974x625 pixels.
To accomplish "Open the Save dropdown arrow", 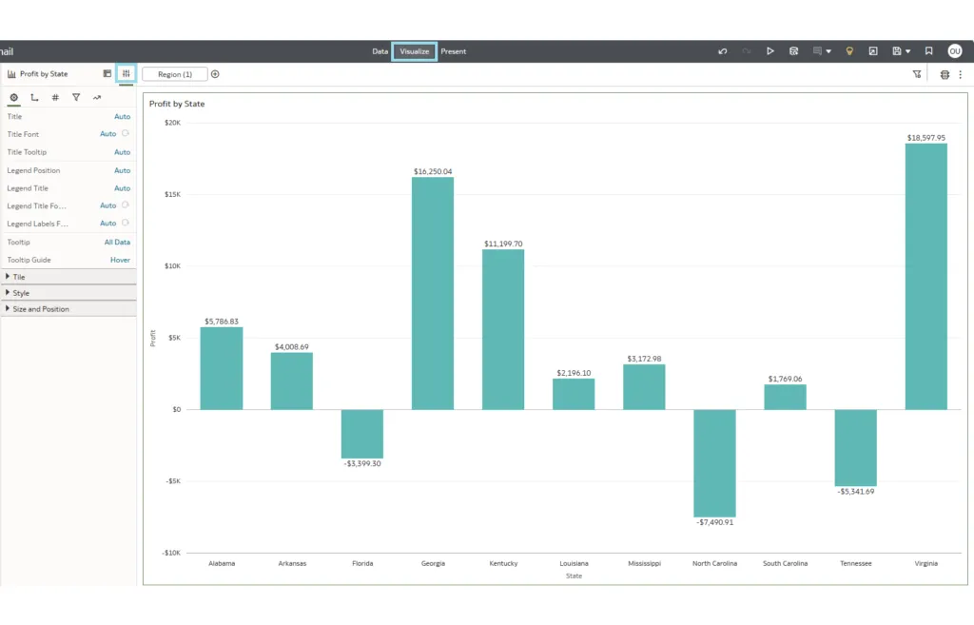I will point(908,51).
